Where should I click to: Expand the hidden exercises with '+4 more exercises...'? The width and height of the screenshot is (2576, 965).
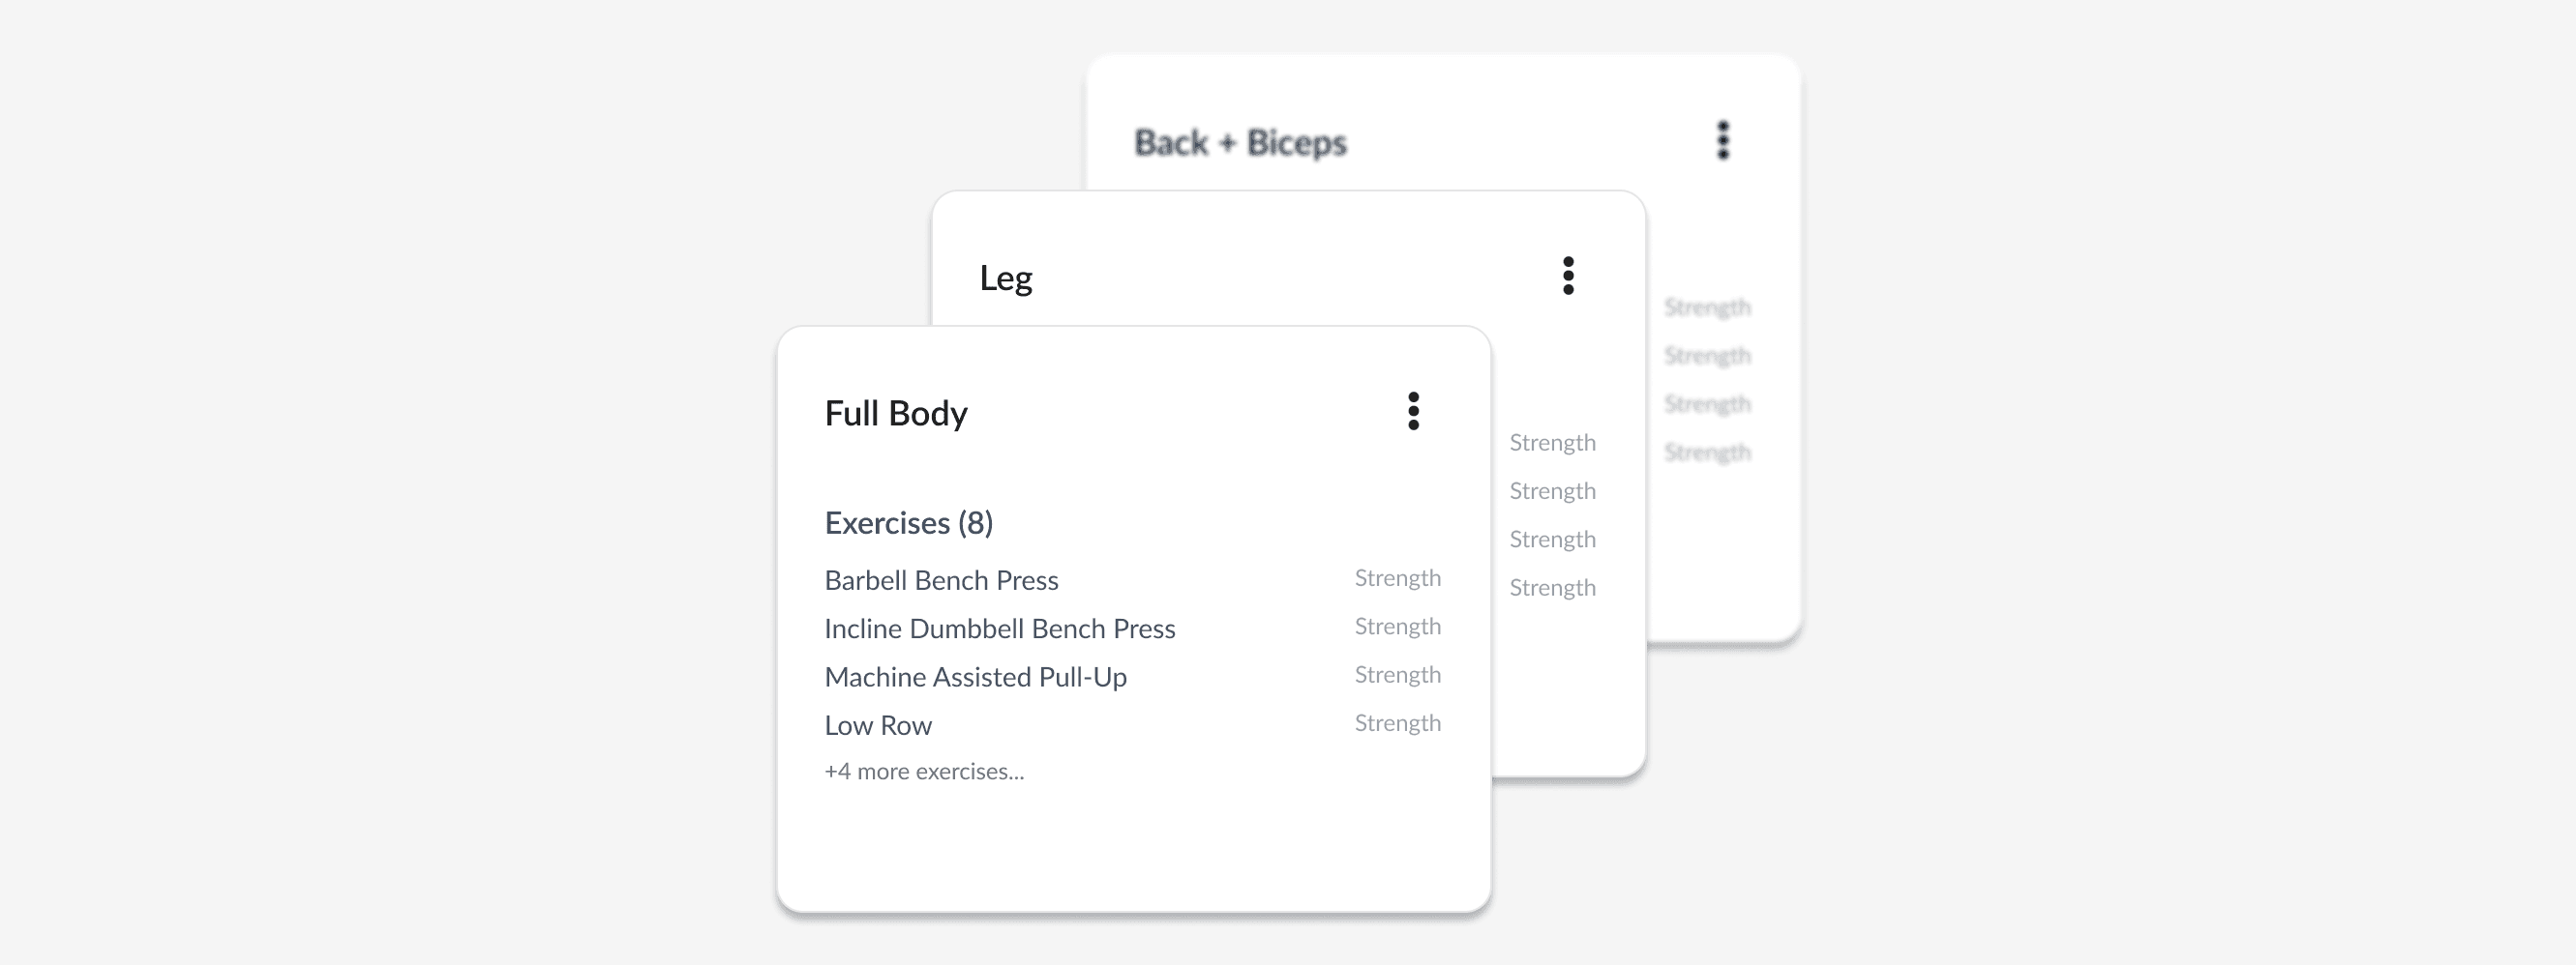[924, 771]
